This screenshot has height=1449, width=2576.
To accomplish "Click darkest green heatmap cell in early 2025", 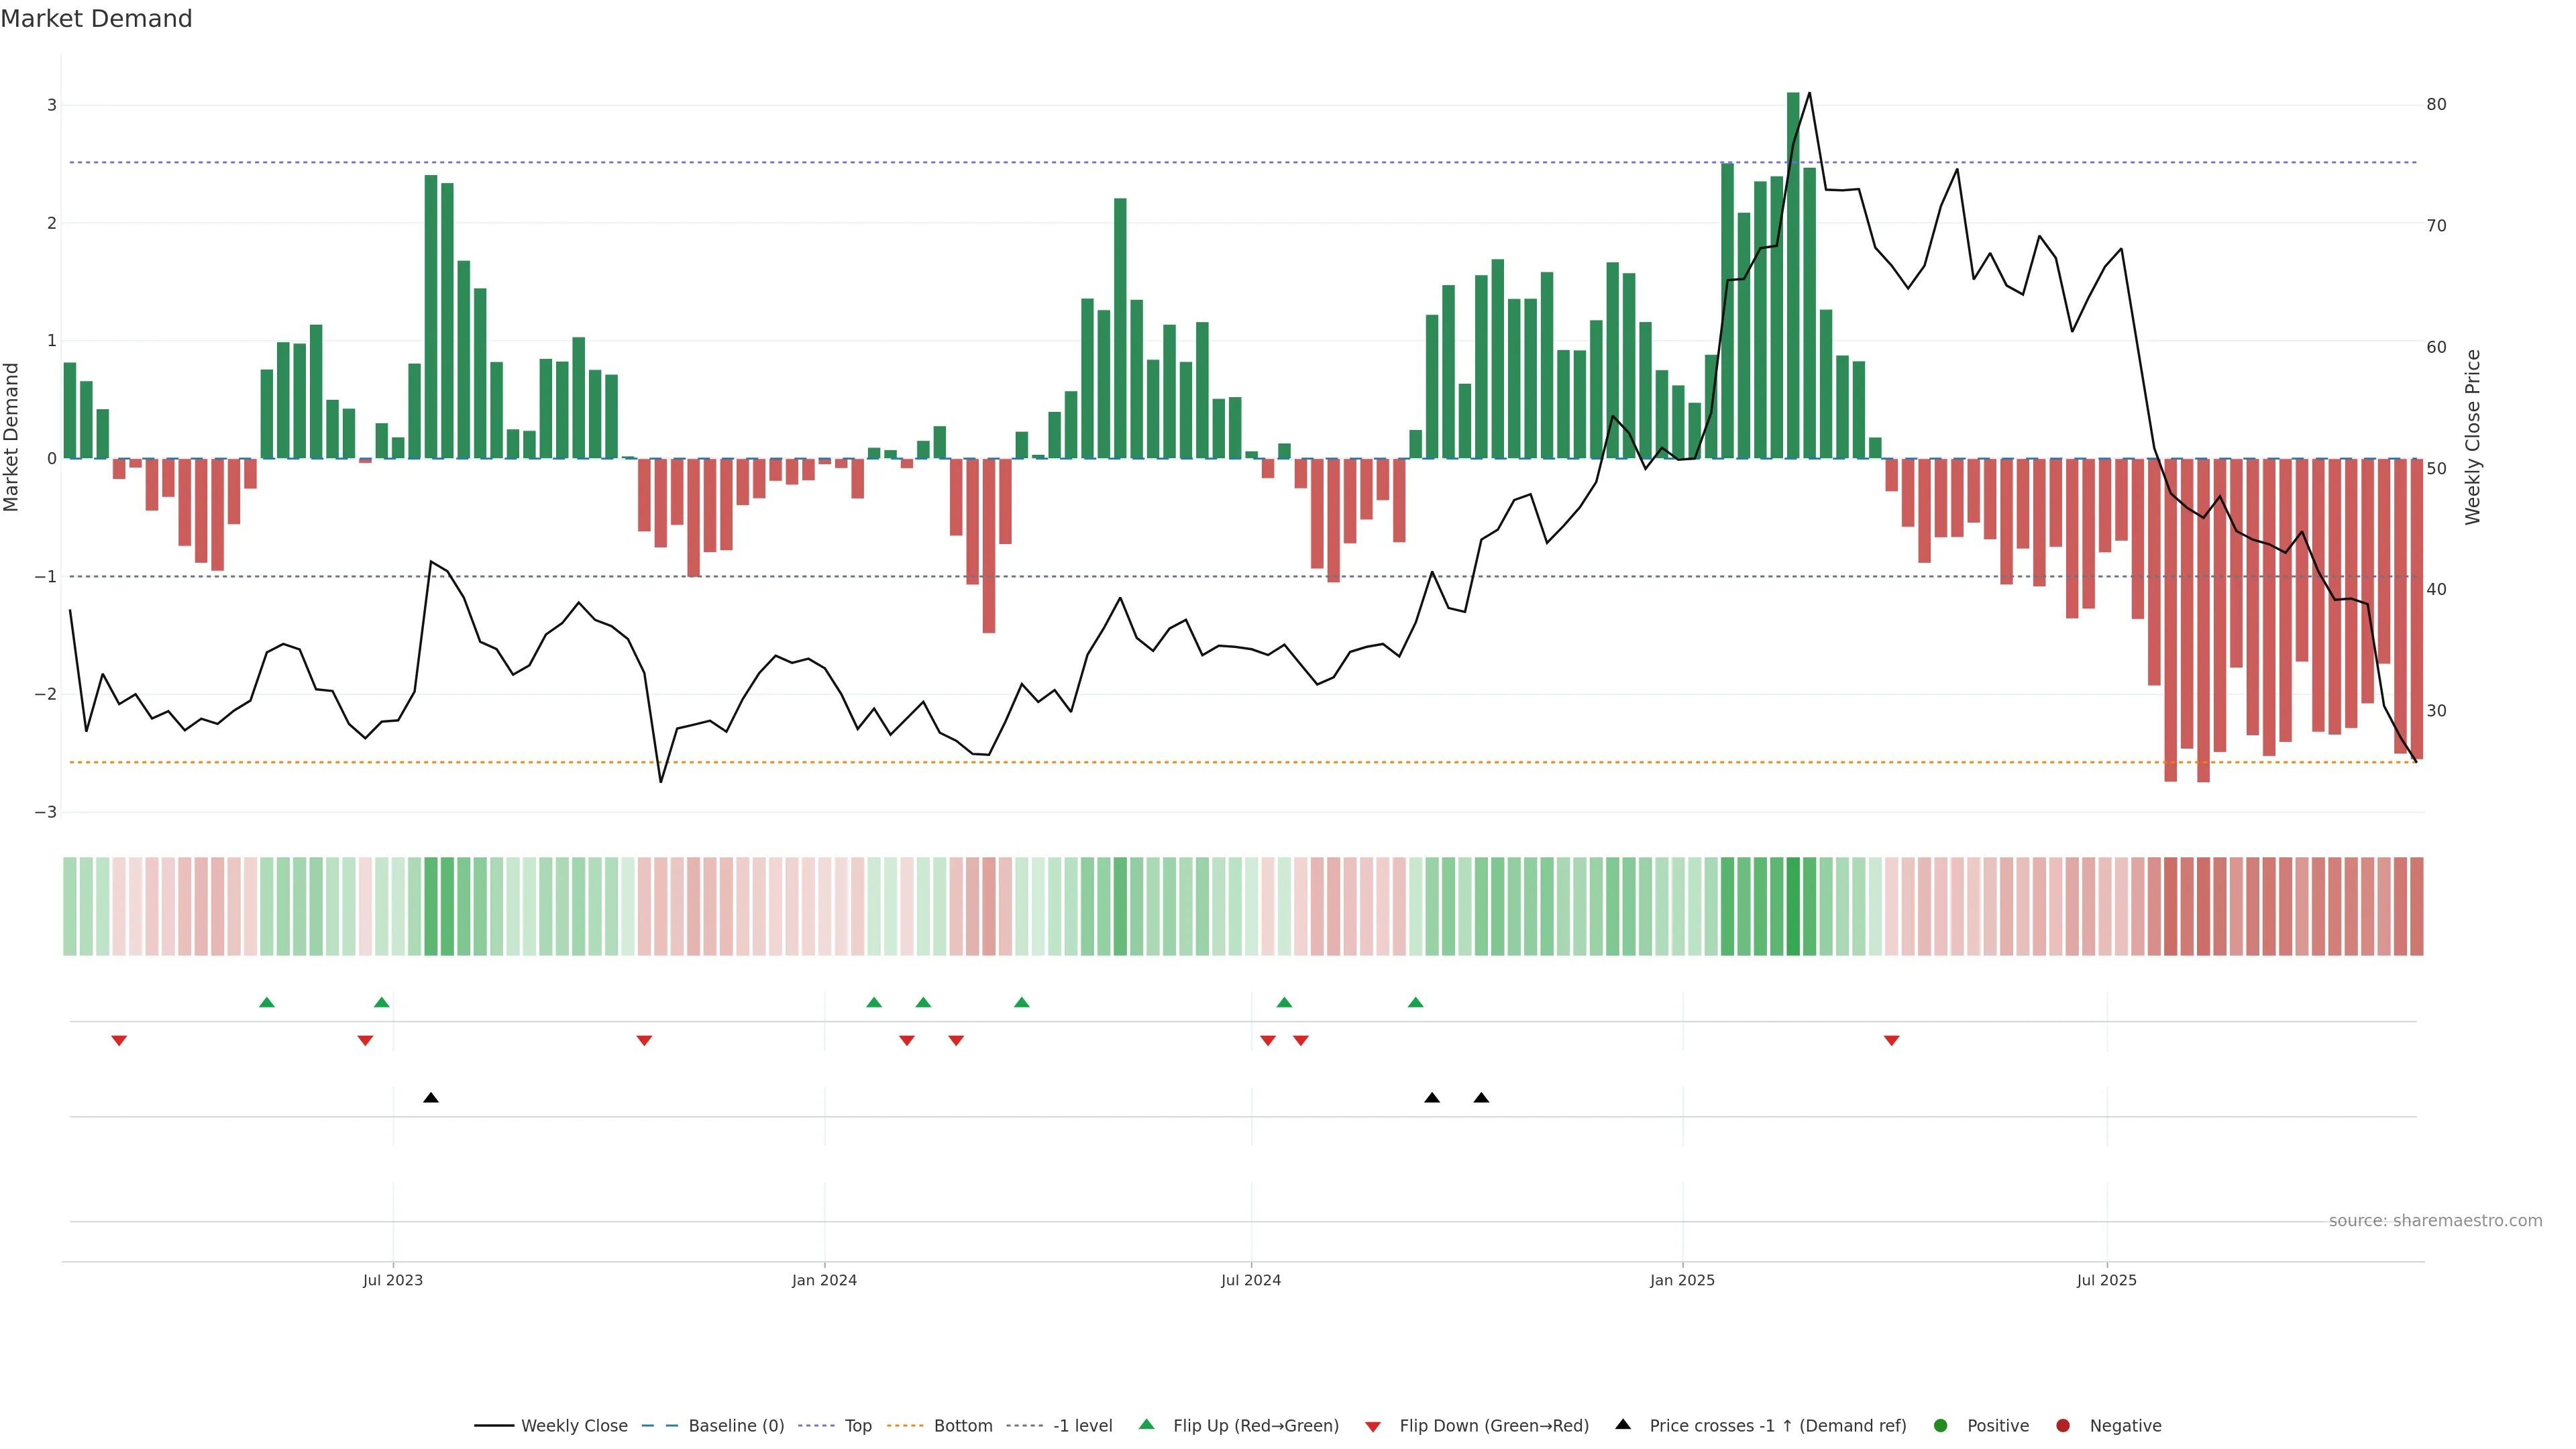I will pyautogui.click(x=1793, y=906).
